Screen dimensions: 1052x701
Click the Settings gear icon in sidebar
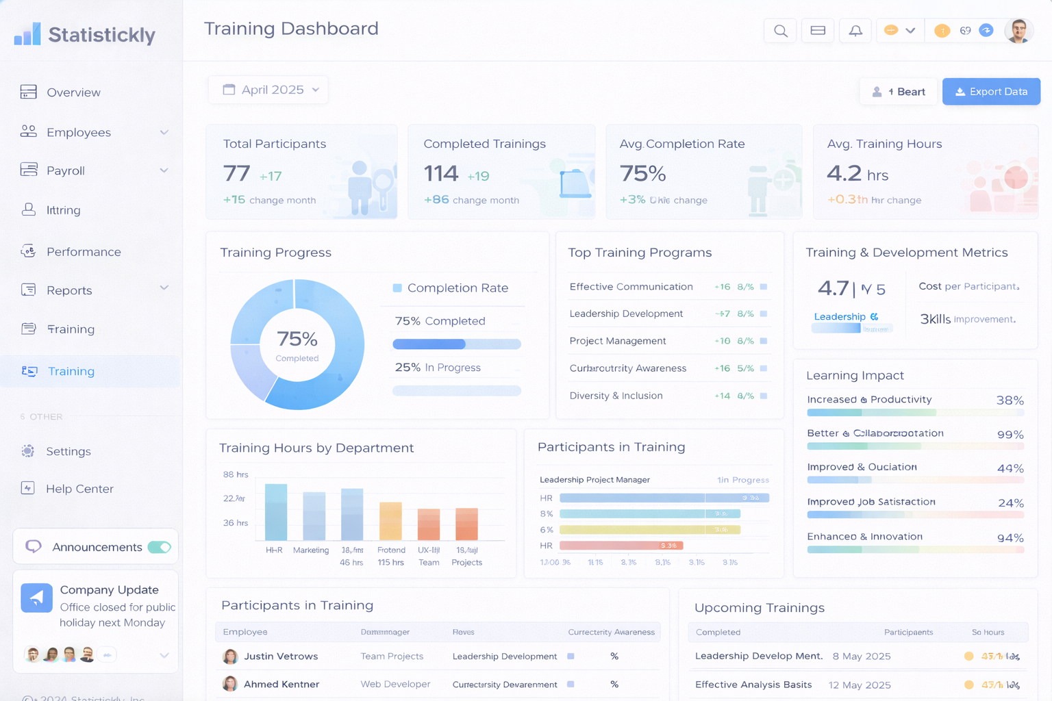pos(28,451)
